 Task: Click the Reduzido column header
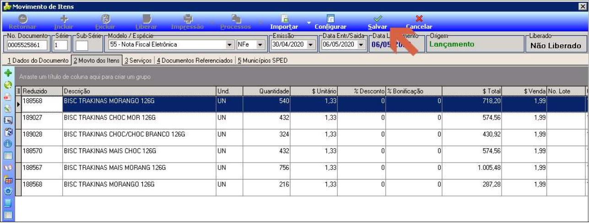click(42, 91)
